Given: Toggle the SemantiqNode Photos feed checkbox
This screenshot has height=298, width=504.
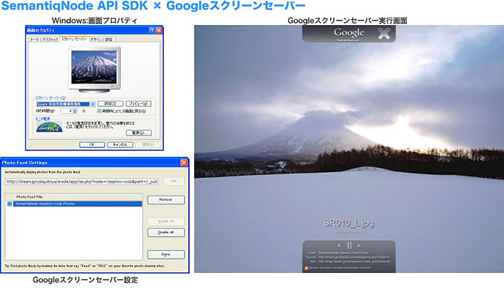Looking at the screenshot, I should point(9,203).
